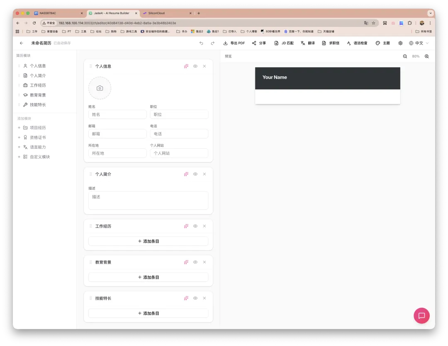Remove the 个人简介 section
Screen dimensions: 448x346
pos(204,174)
